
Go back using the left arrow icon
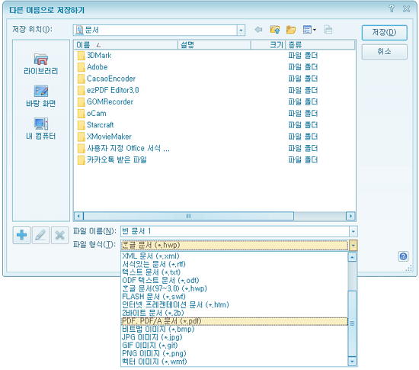click(x=258, y=30)
